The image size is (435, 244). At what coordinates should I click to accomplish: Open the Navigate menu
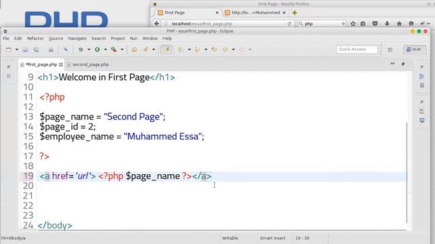tap(77, 39)
